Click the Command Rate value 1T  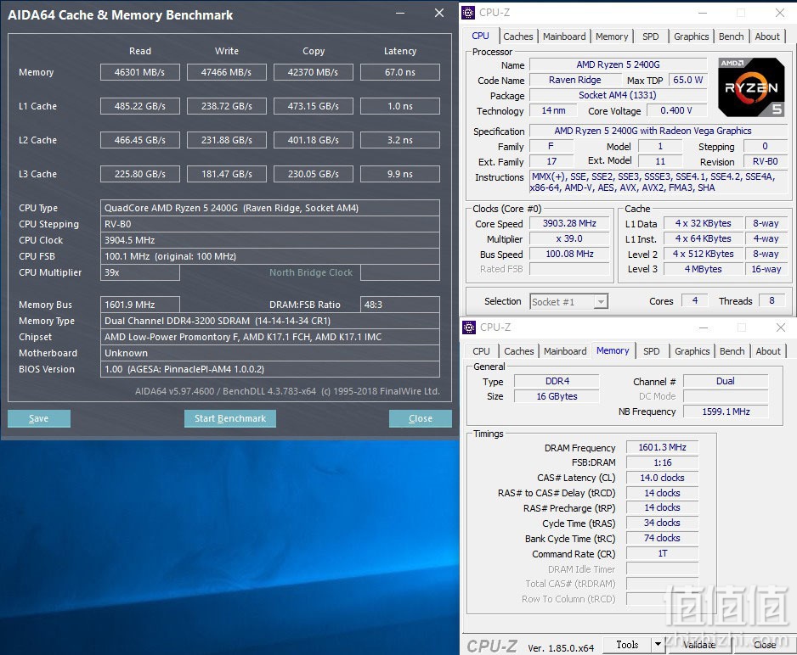(x=662, y=553)
